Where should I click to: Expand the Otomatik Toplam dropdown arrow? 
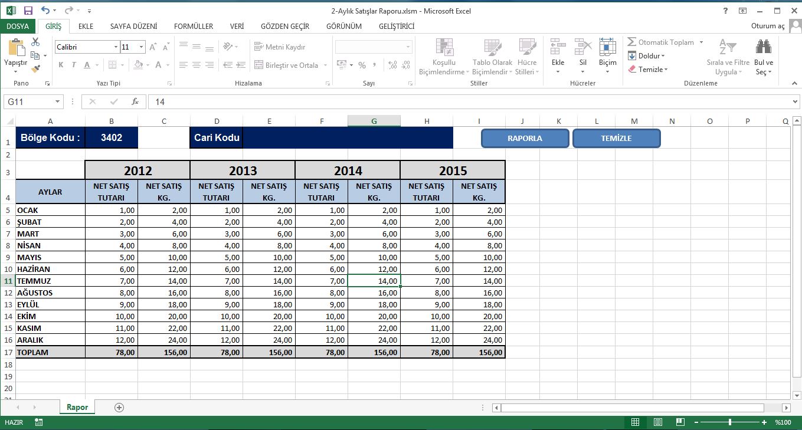point(701,42)
